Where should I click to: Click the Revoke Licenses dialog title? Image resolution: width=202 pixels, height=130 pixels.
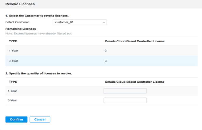(20, 4)
